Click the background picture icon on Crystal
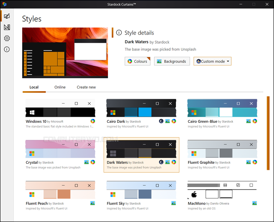Viewport: 274px width, 222px height. (x=86, y=162)
